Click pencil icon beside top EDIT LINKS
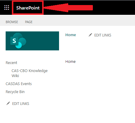Screen dimensions: 135x123 tap(90, 35)
